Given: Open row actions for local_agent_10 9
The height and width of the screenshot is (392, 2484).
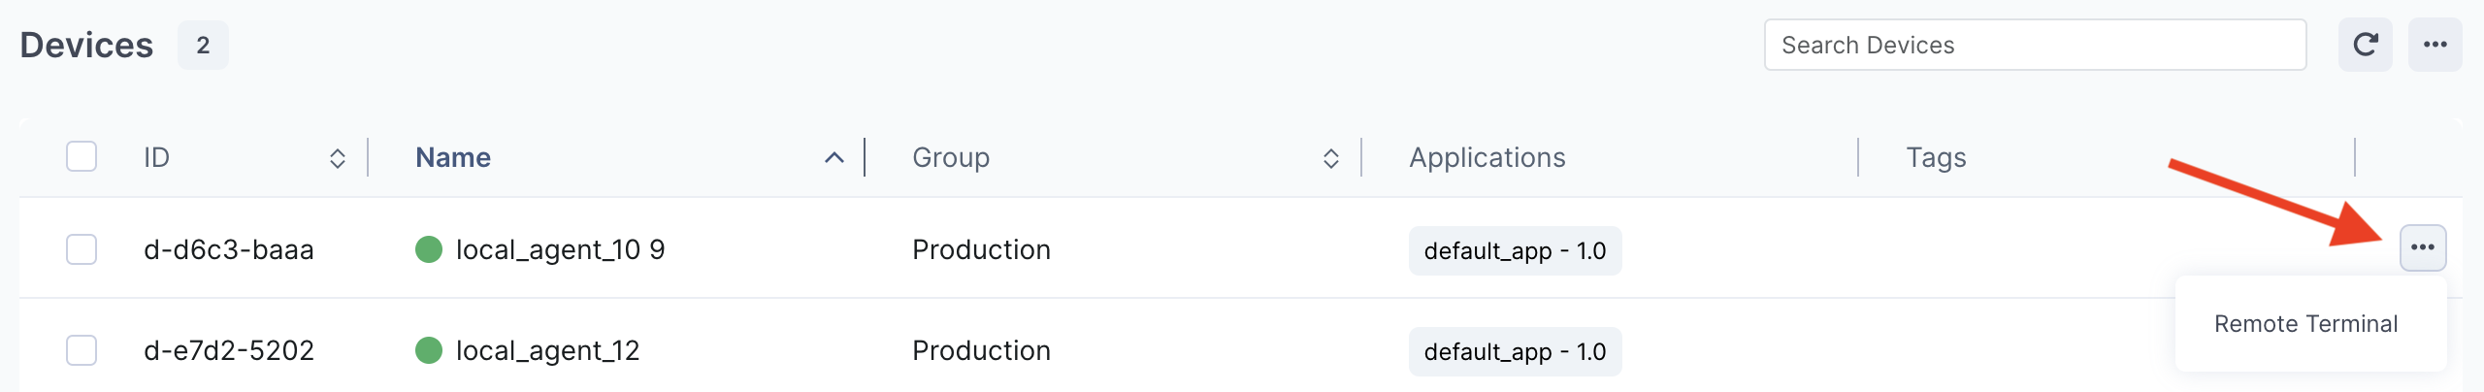Looking at the screenshot, I should coord(2423,247).
